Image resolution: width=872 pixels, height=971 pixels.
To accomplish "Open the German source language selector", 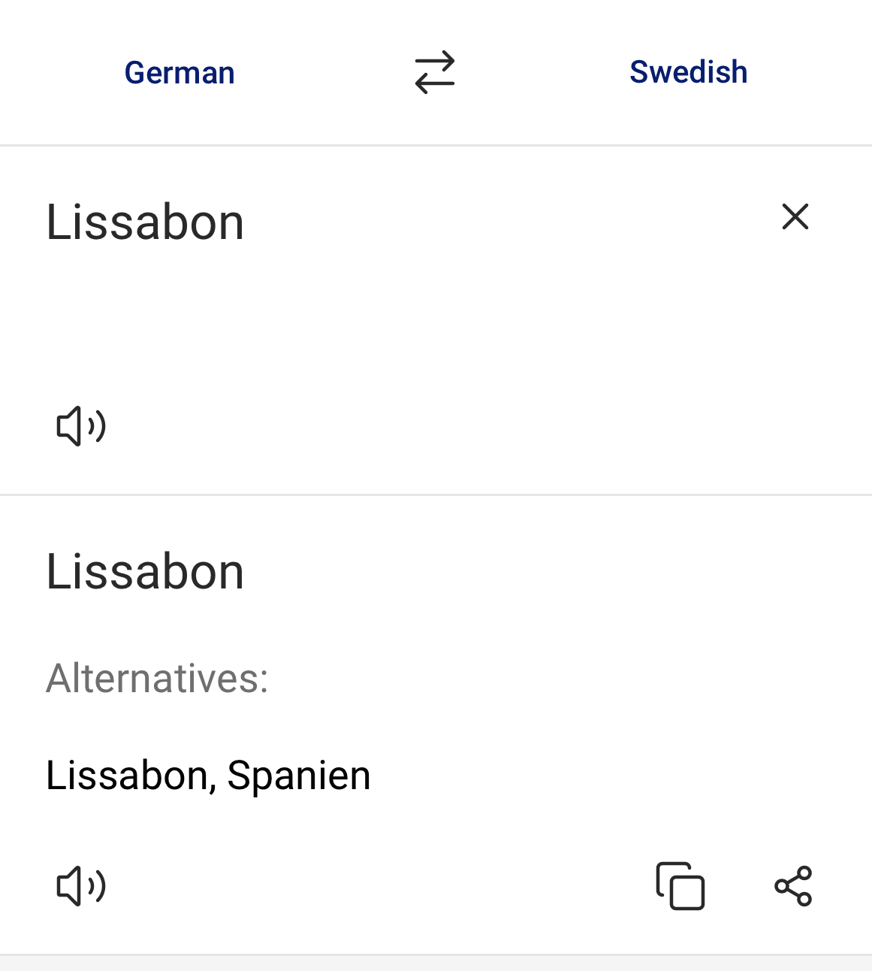I will [180, 73].
